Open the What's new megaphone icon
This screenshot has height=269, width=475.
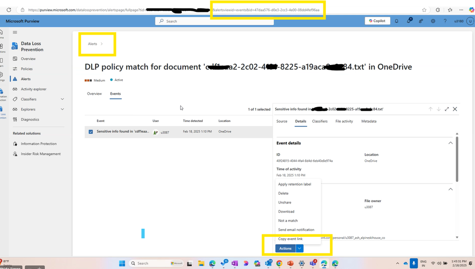409,20
